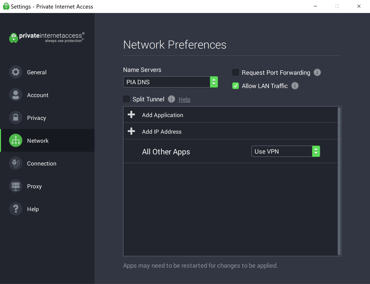Click the General gear icon
This screenshot has width=370, height=284.
pos(15,72)
